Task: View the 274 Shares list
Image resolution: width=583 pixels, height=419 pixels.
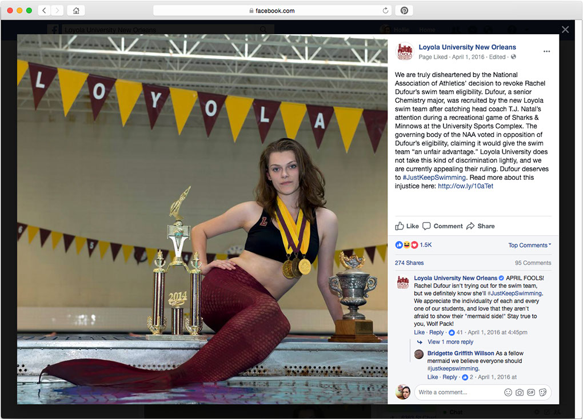Action: point(409,263)
